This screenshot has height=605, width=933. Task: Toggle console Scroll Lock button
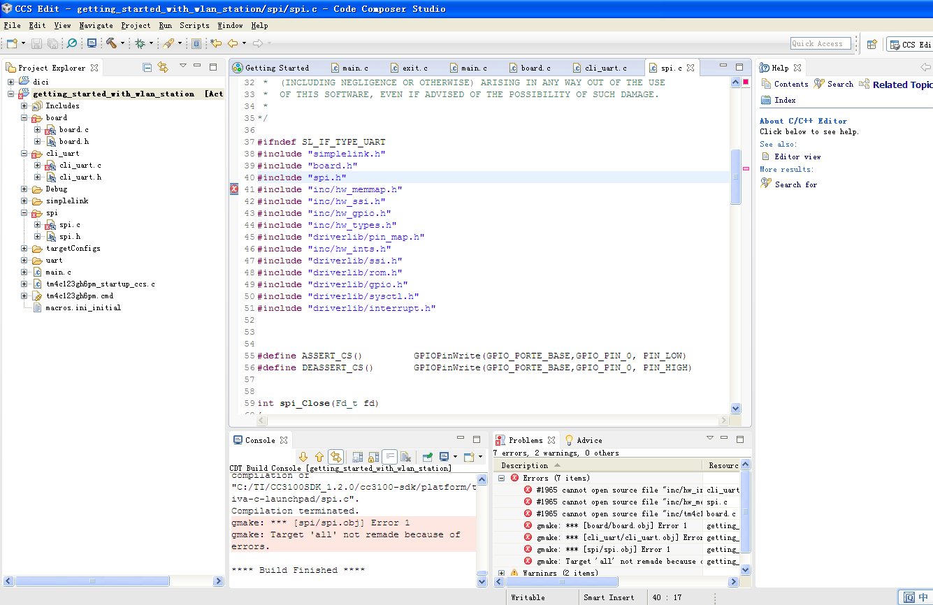click(374, 457)
